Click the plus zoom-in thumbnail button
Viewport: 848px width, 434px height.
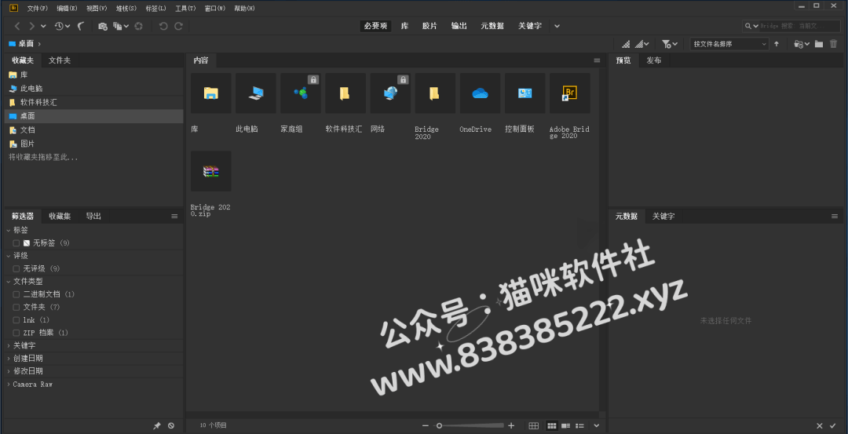[512, 425]
